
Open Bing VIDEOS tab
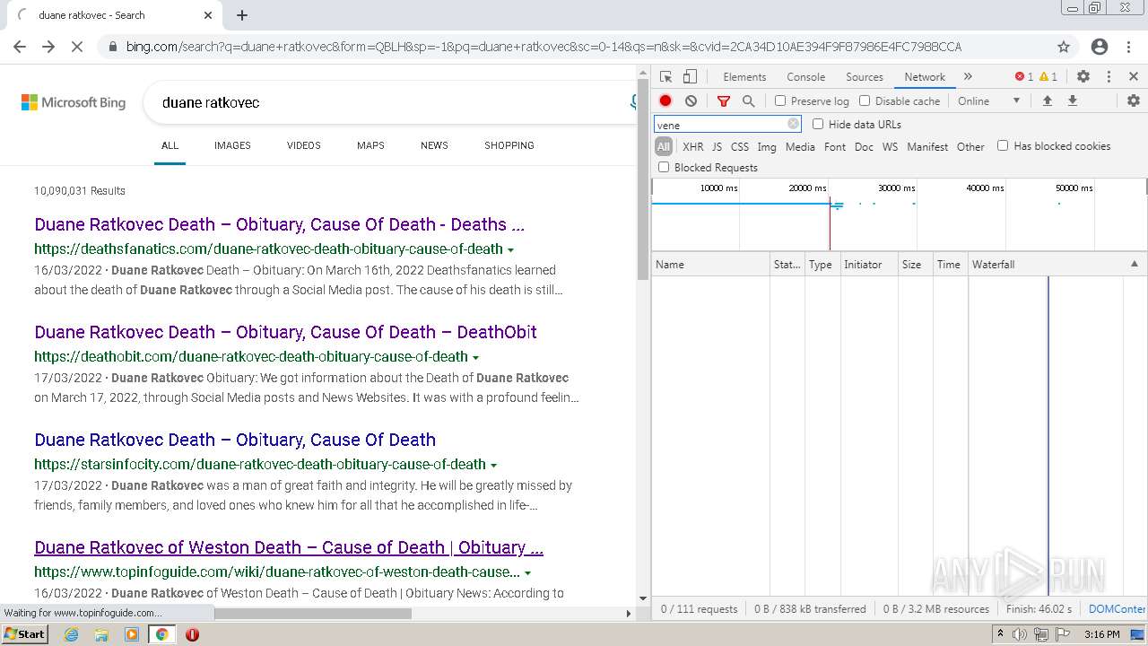(304, 145)
